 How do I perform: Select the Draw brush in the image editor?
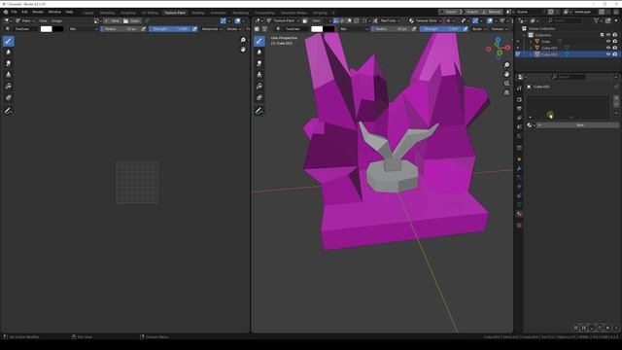tap(9, 41)
